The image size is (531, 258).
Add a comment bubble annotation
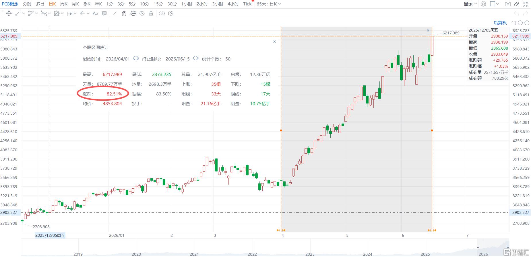coord(104,13)
